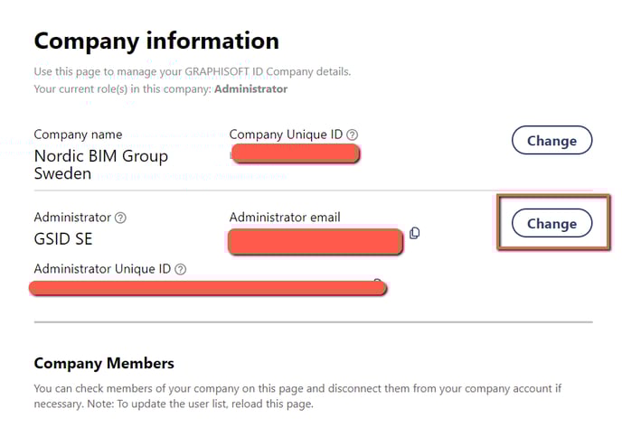
Task: Select the GSID SE administrator name
Action: pos(63,239)
